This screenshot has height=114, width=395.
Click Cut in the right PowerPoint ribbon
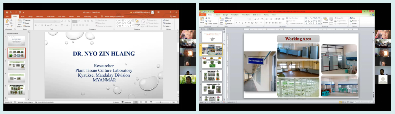coord(209,18)
